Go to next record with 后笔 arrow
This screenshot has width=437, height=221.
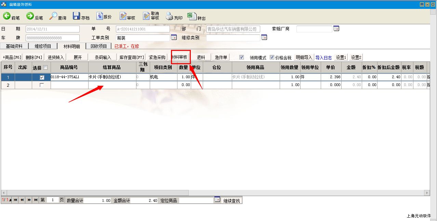[30, 16]
